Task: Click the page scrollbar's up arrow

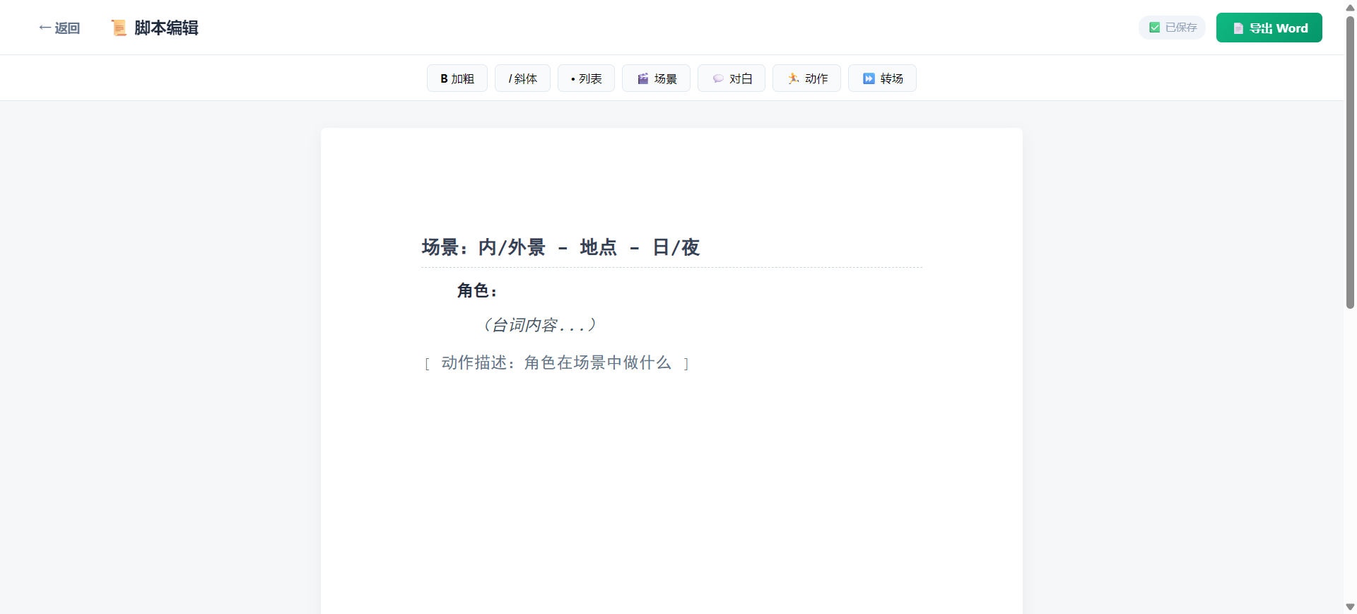Action: (1350, 7)
